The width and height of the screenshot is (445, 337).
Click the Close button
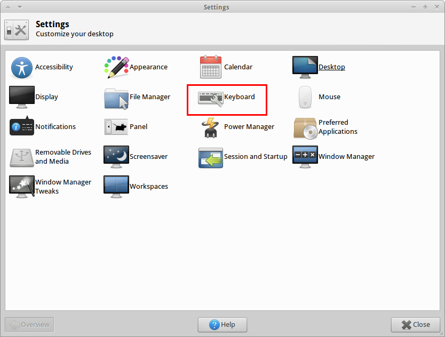416,325
